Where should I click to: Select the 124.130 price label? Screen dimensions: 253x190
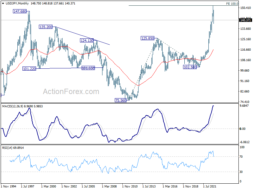pos(87,41)
